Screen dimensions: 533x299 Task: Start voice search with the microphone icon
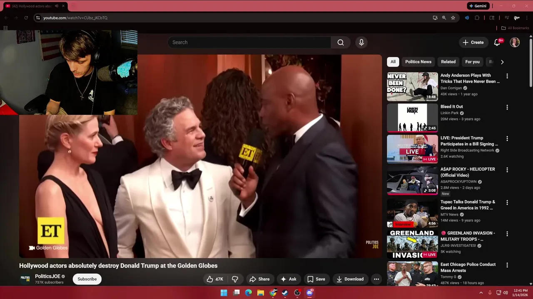tap(361, 42)
